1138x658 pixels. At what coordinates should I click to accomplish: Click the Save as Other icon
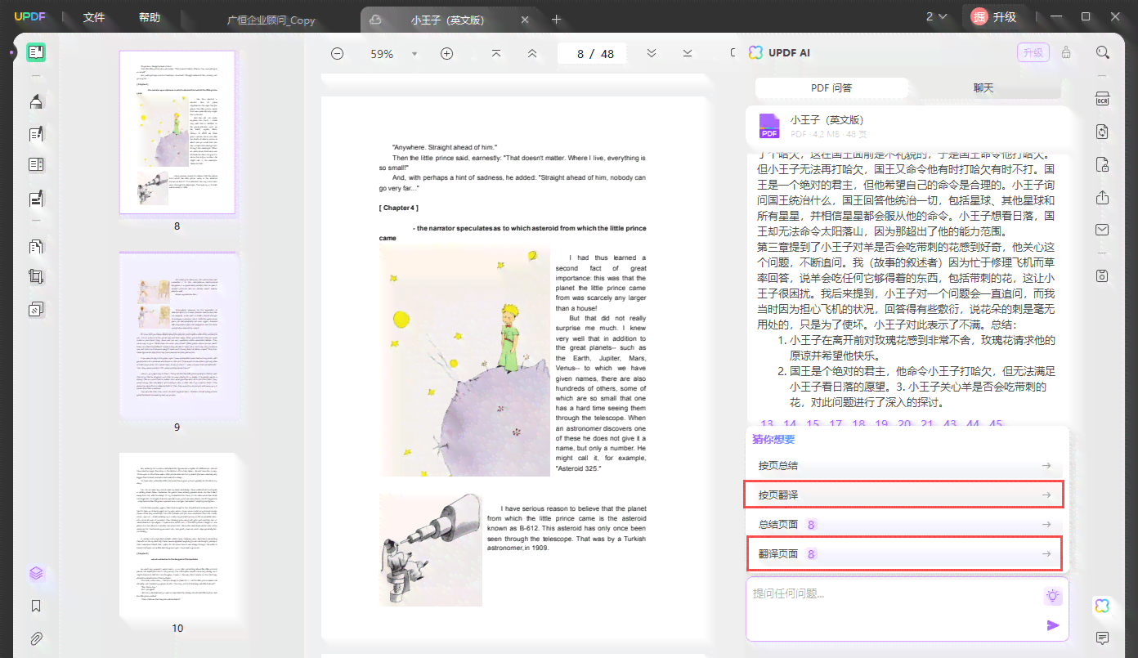click(1102, 276)
